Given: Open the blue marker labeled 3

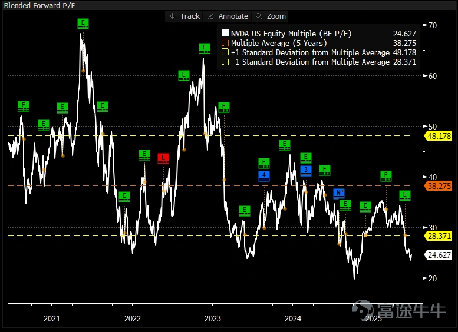Looking at the screenshot, I should pyautogui.click(x=306, y=171).
